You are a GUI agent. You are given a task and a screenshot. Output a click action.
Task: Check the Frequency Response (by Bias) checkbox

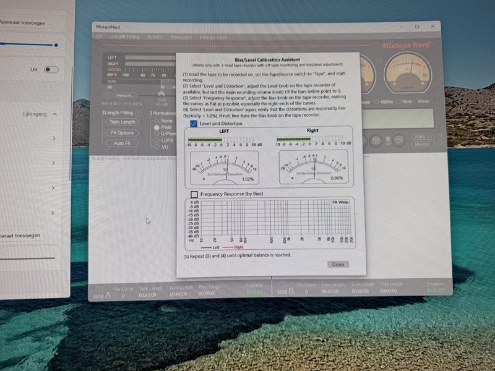194,194
